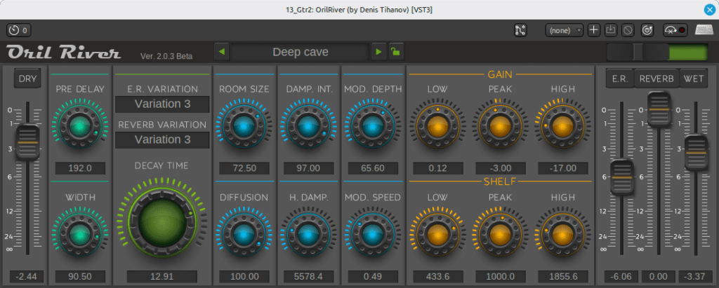Toggle the E.R. output button
The width and height of the screenshot is (719, 288).
coord(620,78)
